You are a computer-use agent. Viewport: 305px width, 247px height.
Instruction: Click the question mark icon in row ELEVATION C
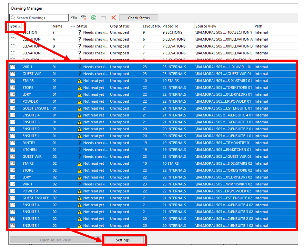[x=80, y=53]
